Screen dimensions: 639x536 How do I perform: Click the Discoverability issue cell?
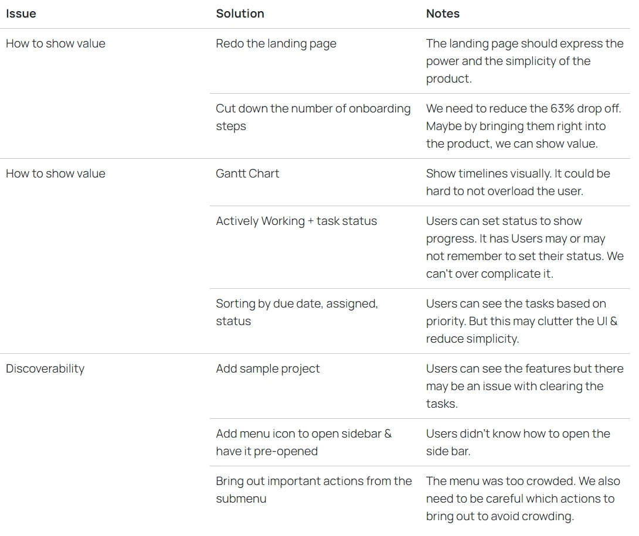click(45, 368)
